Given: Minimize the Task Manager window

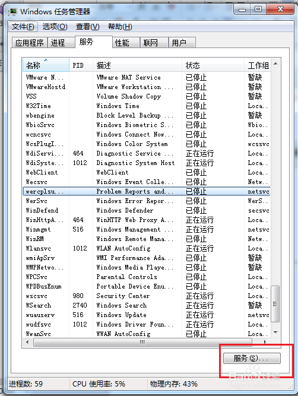Looking at the screenshot, I should 242,9.
